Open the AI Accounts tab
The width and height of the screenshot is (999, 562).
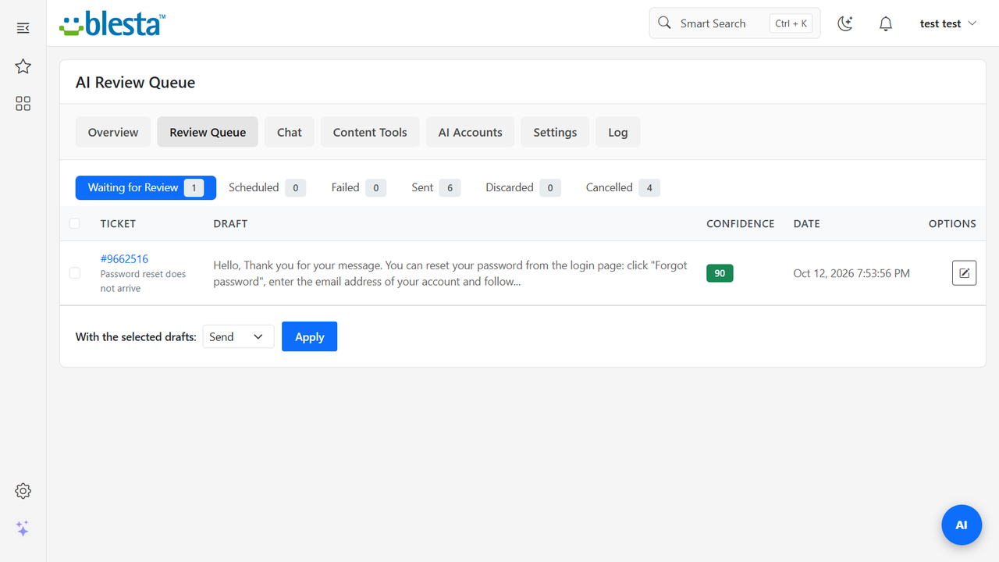pos(471,132)
